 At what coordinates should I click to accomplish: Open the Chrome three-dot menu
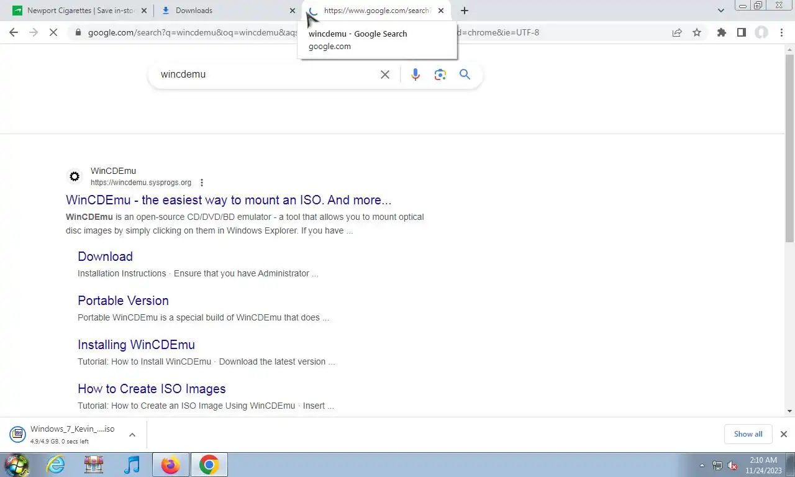tap(781, 32)
